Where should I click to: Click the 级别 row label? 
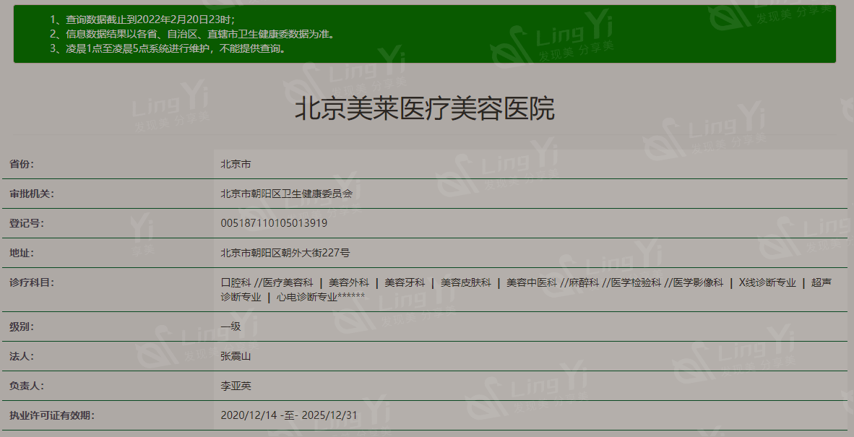coord(22,326)
